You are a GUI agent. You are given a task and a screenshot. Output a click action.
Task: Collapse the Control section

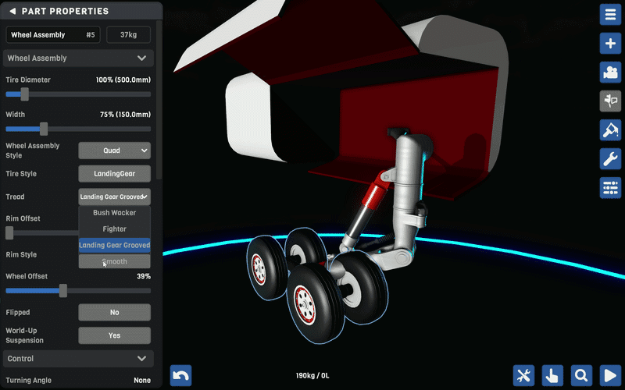pos(78,359)
